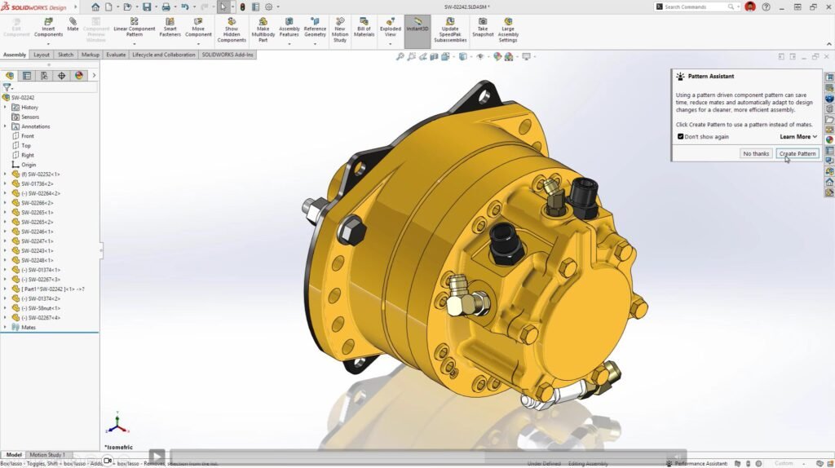Open Lifecycle and Collaboration tab
This screenshot has width=835, height=468.
coord(163,55)
